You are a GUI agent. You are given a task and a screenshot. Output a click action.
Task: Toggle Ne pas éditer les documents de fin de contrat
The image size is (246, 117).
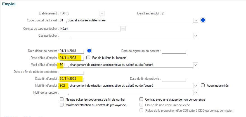pyautogui.click(x=62, y=99)
